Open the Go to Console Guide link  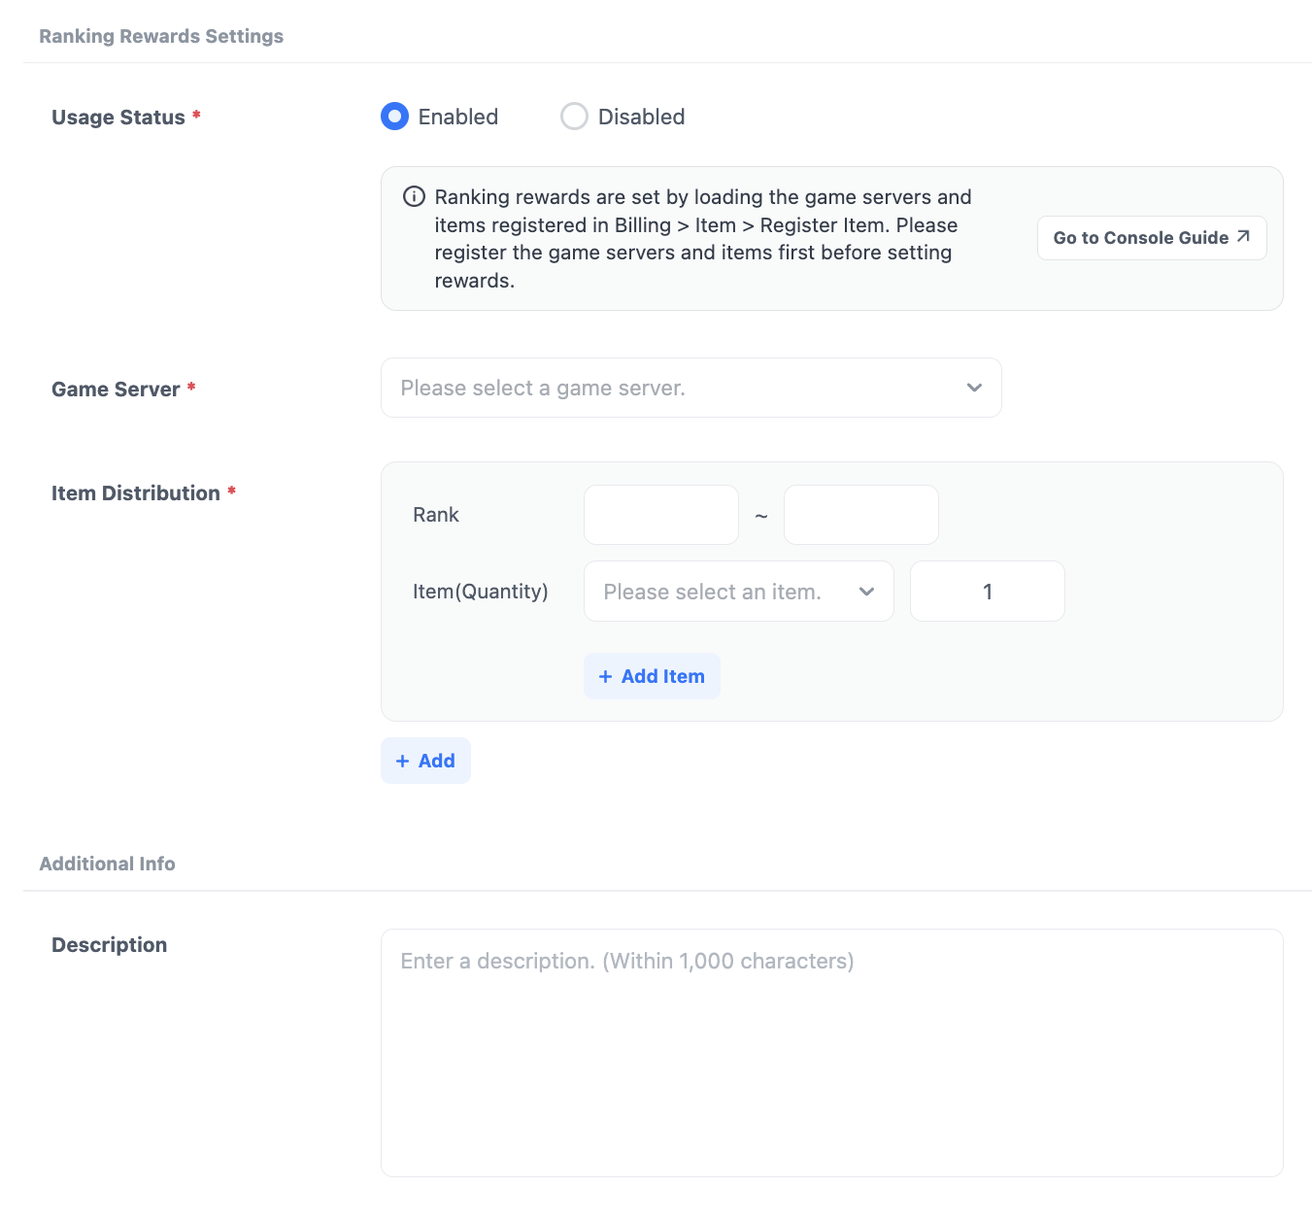coord(1140,238)
